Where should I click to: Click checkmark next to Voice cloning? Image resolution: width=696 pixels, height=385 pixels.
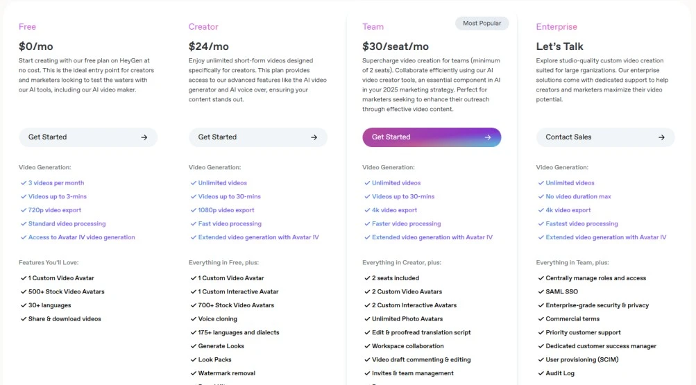coord(194,319)
